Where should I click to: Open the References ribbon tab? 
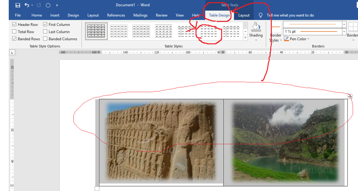116,15
